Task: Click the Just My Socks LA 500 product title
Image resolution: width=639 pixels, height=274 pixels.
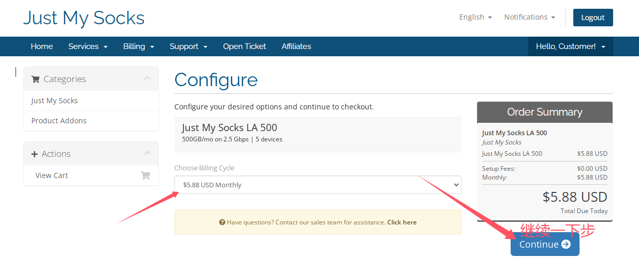Action: coord(229,127)
